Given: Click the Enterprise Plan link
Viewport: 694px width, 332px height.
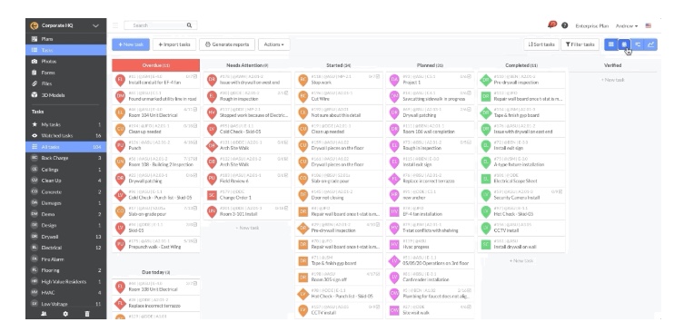Looking at the screenshot, I should [x=591, y=25].
